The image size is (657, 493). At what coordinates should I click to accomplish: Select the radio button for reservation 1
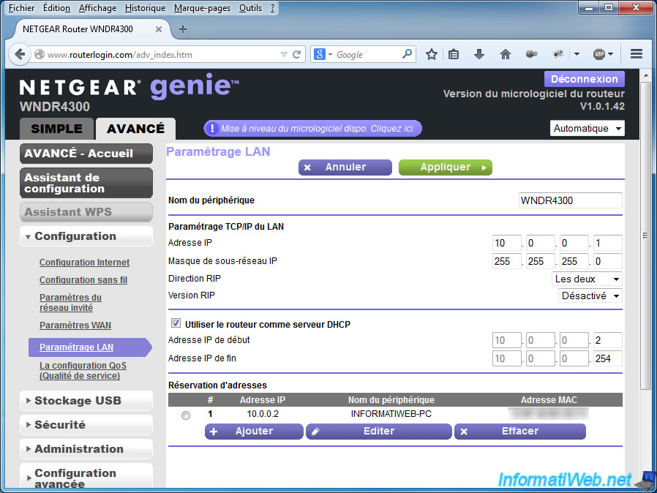(x=186, y=415)
